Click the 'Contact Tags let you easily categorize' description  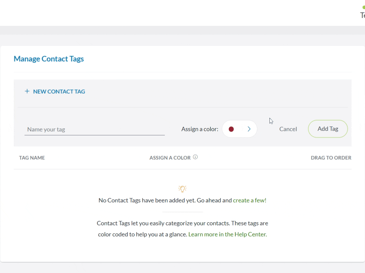(x=182, y=223)
